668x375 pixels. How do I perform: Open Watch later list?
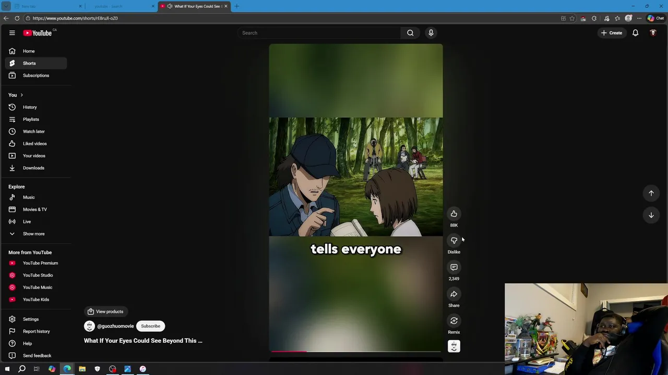pyautogui.click(x=35, y=131)
